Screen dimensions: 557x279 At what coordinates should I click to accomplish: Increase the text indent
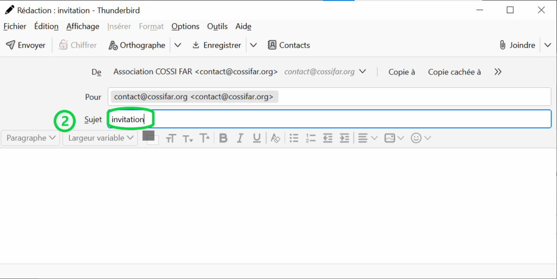click(x=344, y=138)
